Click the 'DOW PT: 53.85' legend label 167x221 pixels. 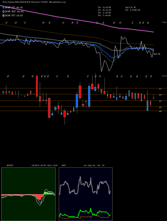point(14,15)
